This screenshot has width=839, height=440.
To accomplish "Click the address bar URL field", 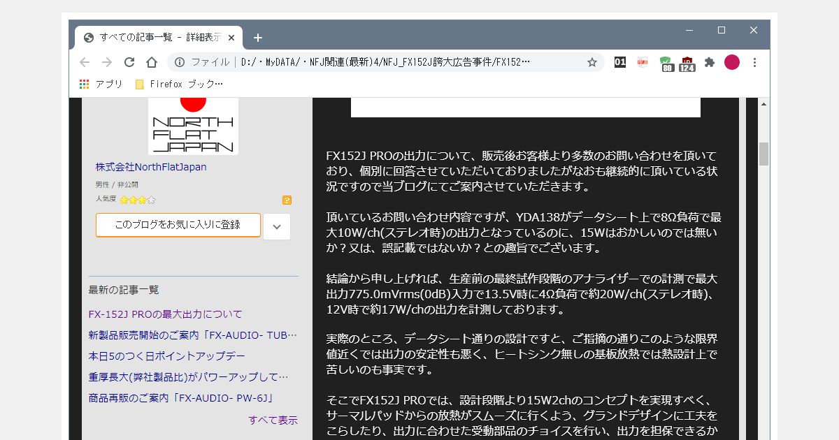I will pos(385,62).
